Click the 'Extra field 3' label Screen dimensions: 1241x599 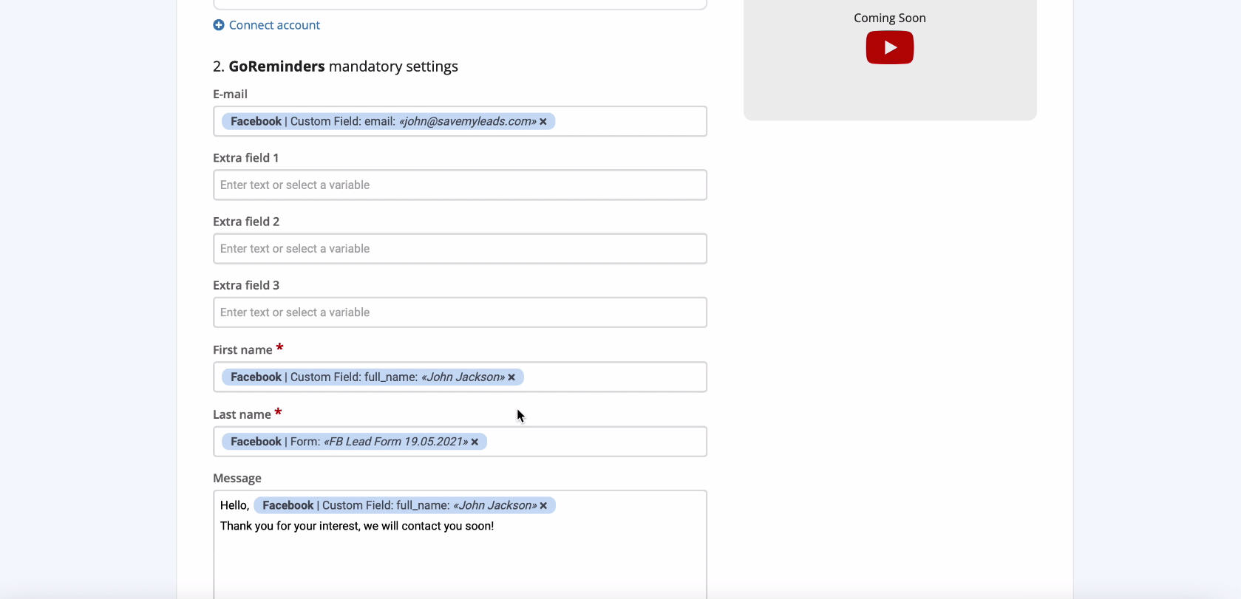(x=246, y=286)
